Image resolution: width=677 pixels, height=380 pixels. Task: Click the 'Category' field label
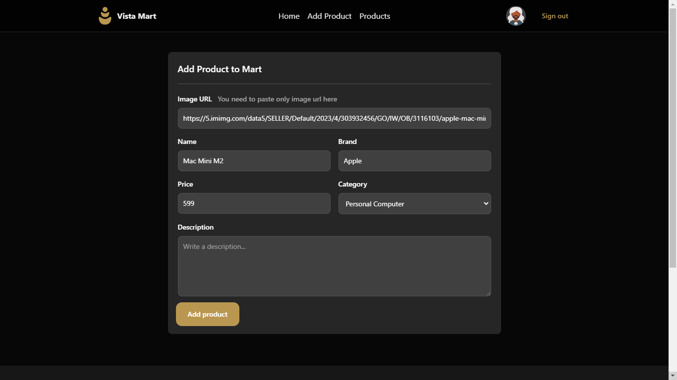(353, 184)
